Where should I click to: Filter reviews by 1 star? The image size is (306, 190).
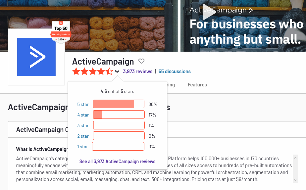point(82,147)
